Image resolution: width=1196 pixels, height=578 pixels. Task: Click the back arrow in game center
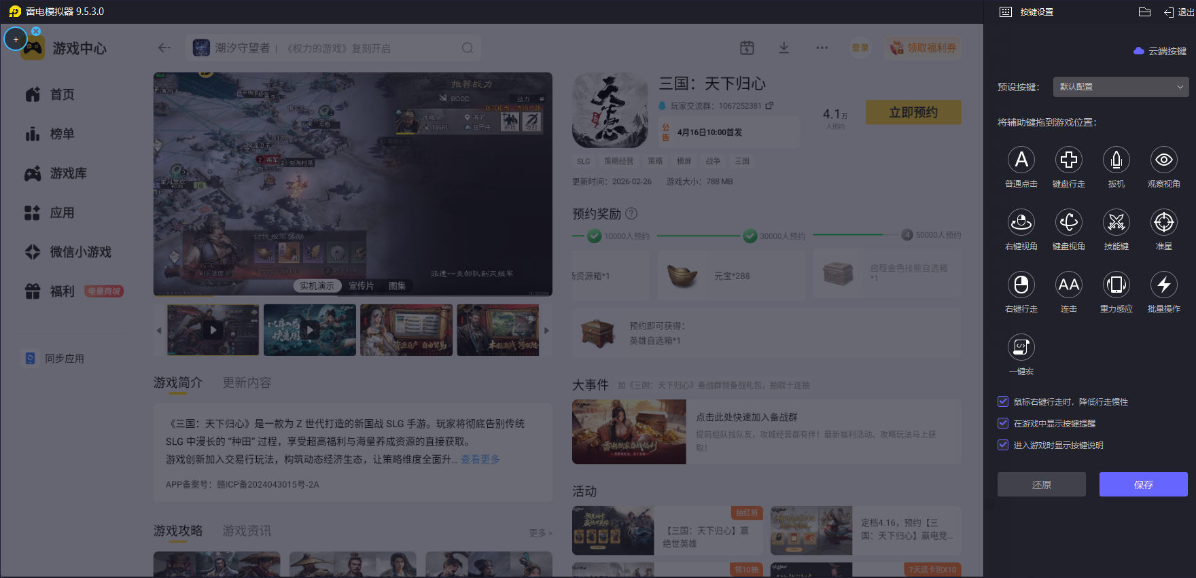point(164,48)
